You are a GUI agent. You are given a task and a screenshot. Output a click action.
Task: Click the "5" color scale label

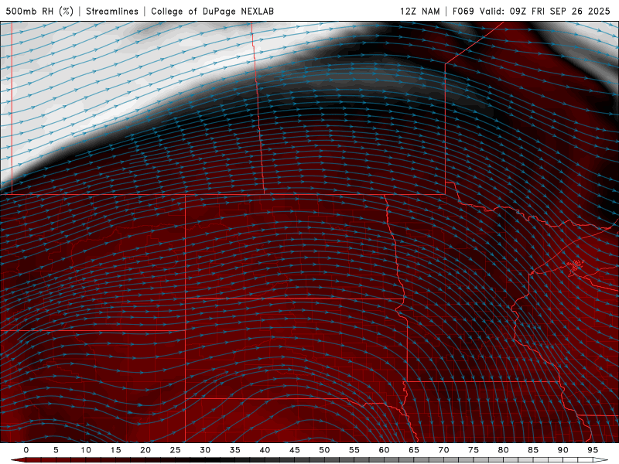click(x=56, y=450)
